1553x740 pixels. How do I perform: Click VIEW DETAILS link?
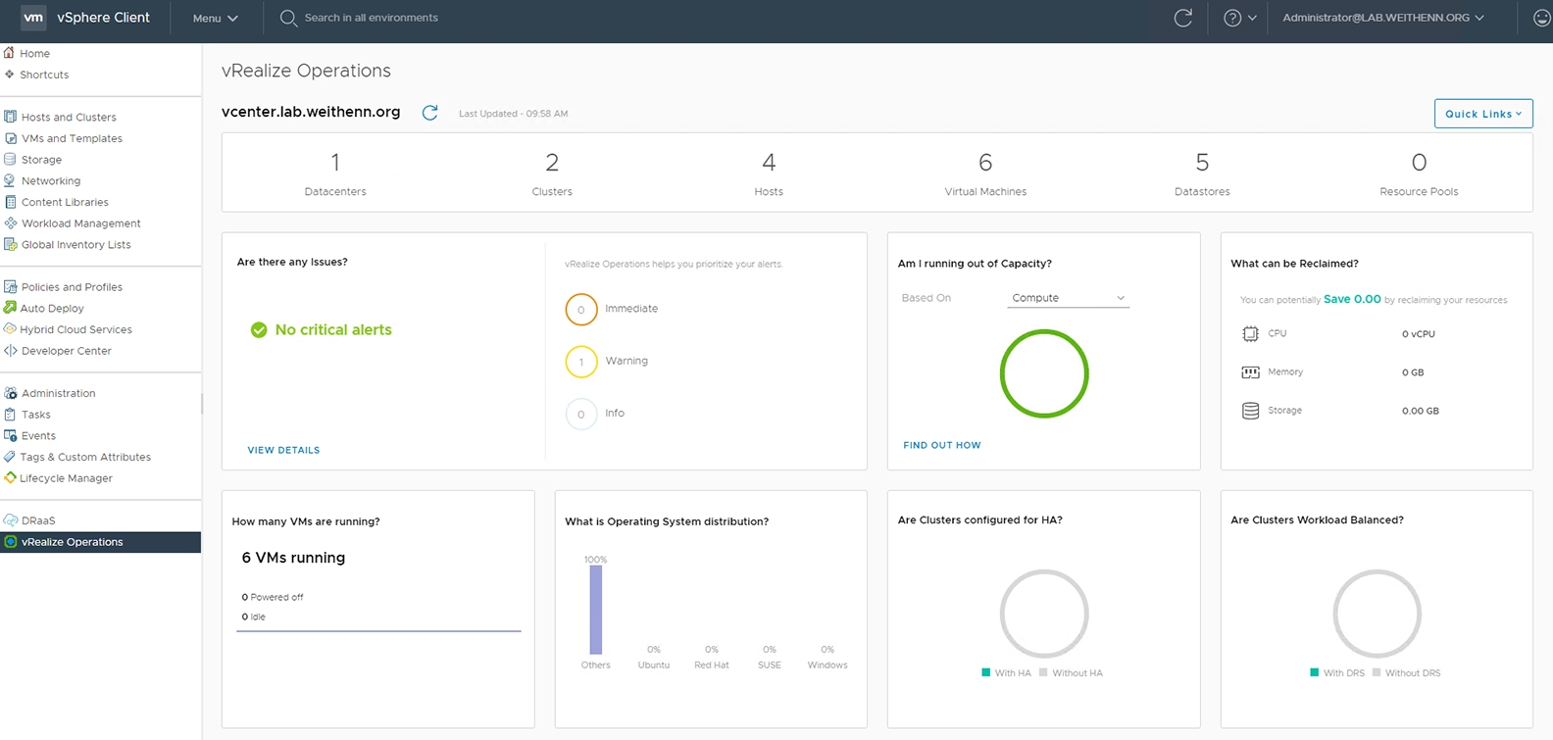(x=283, y=450)
